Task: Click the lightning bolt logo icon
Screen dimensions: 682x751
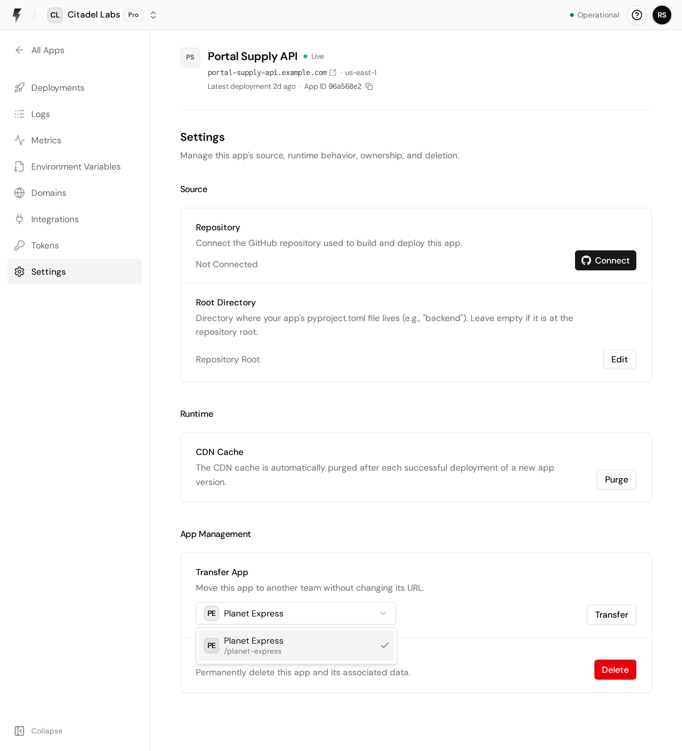Action: [x=17, y=15]
